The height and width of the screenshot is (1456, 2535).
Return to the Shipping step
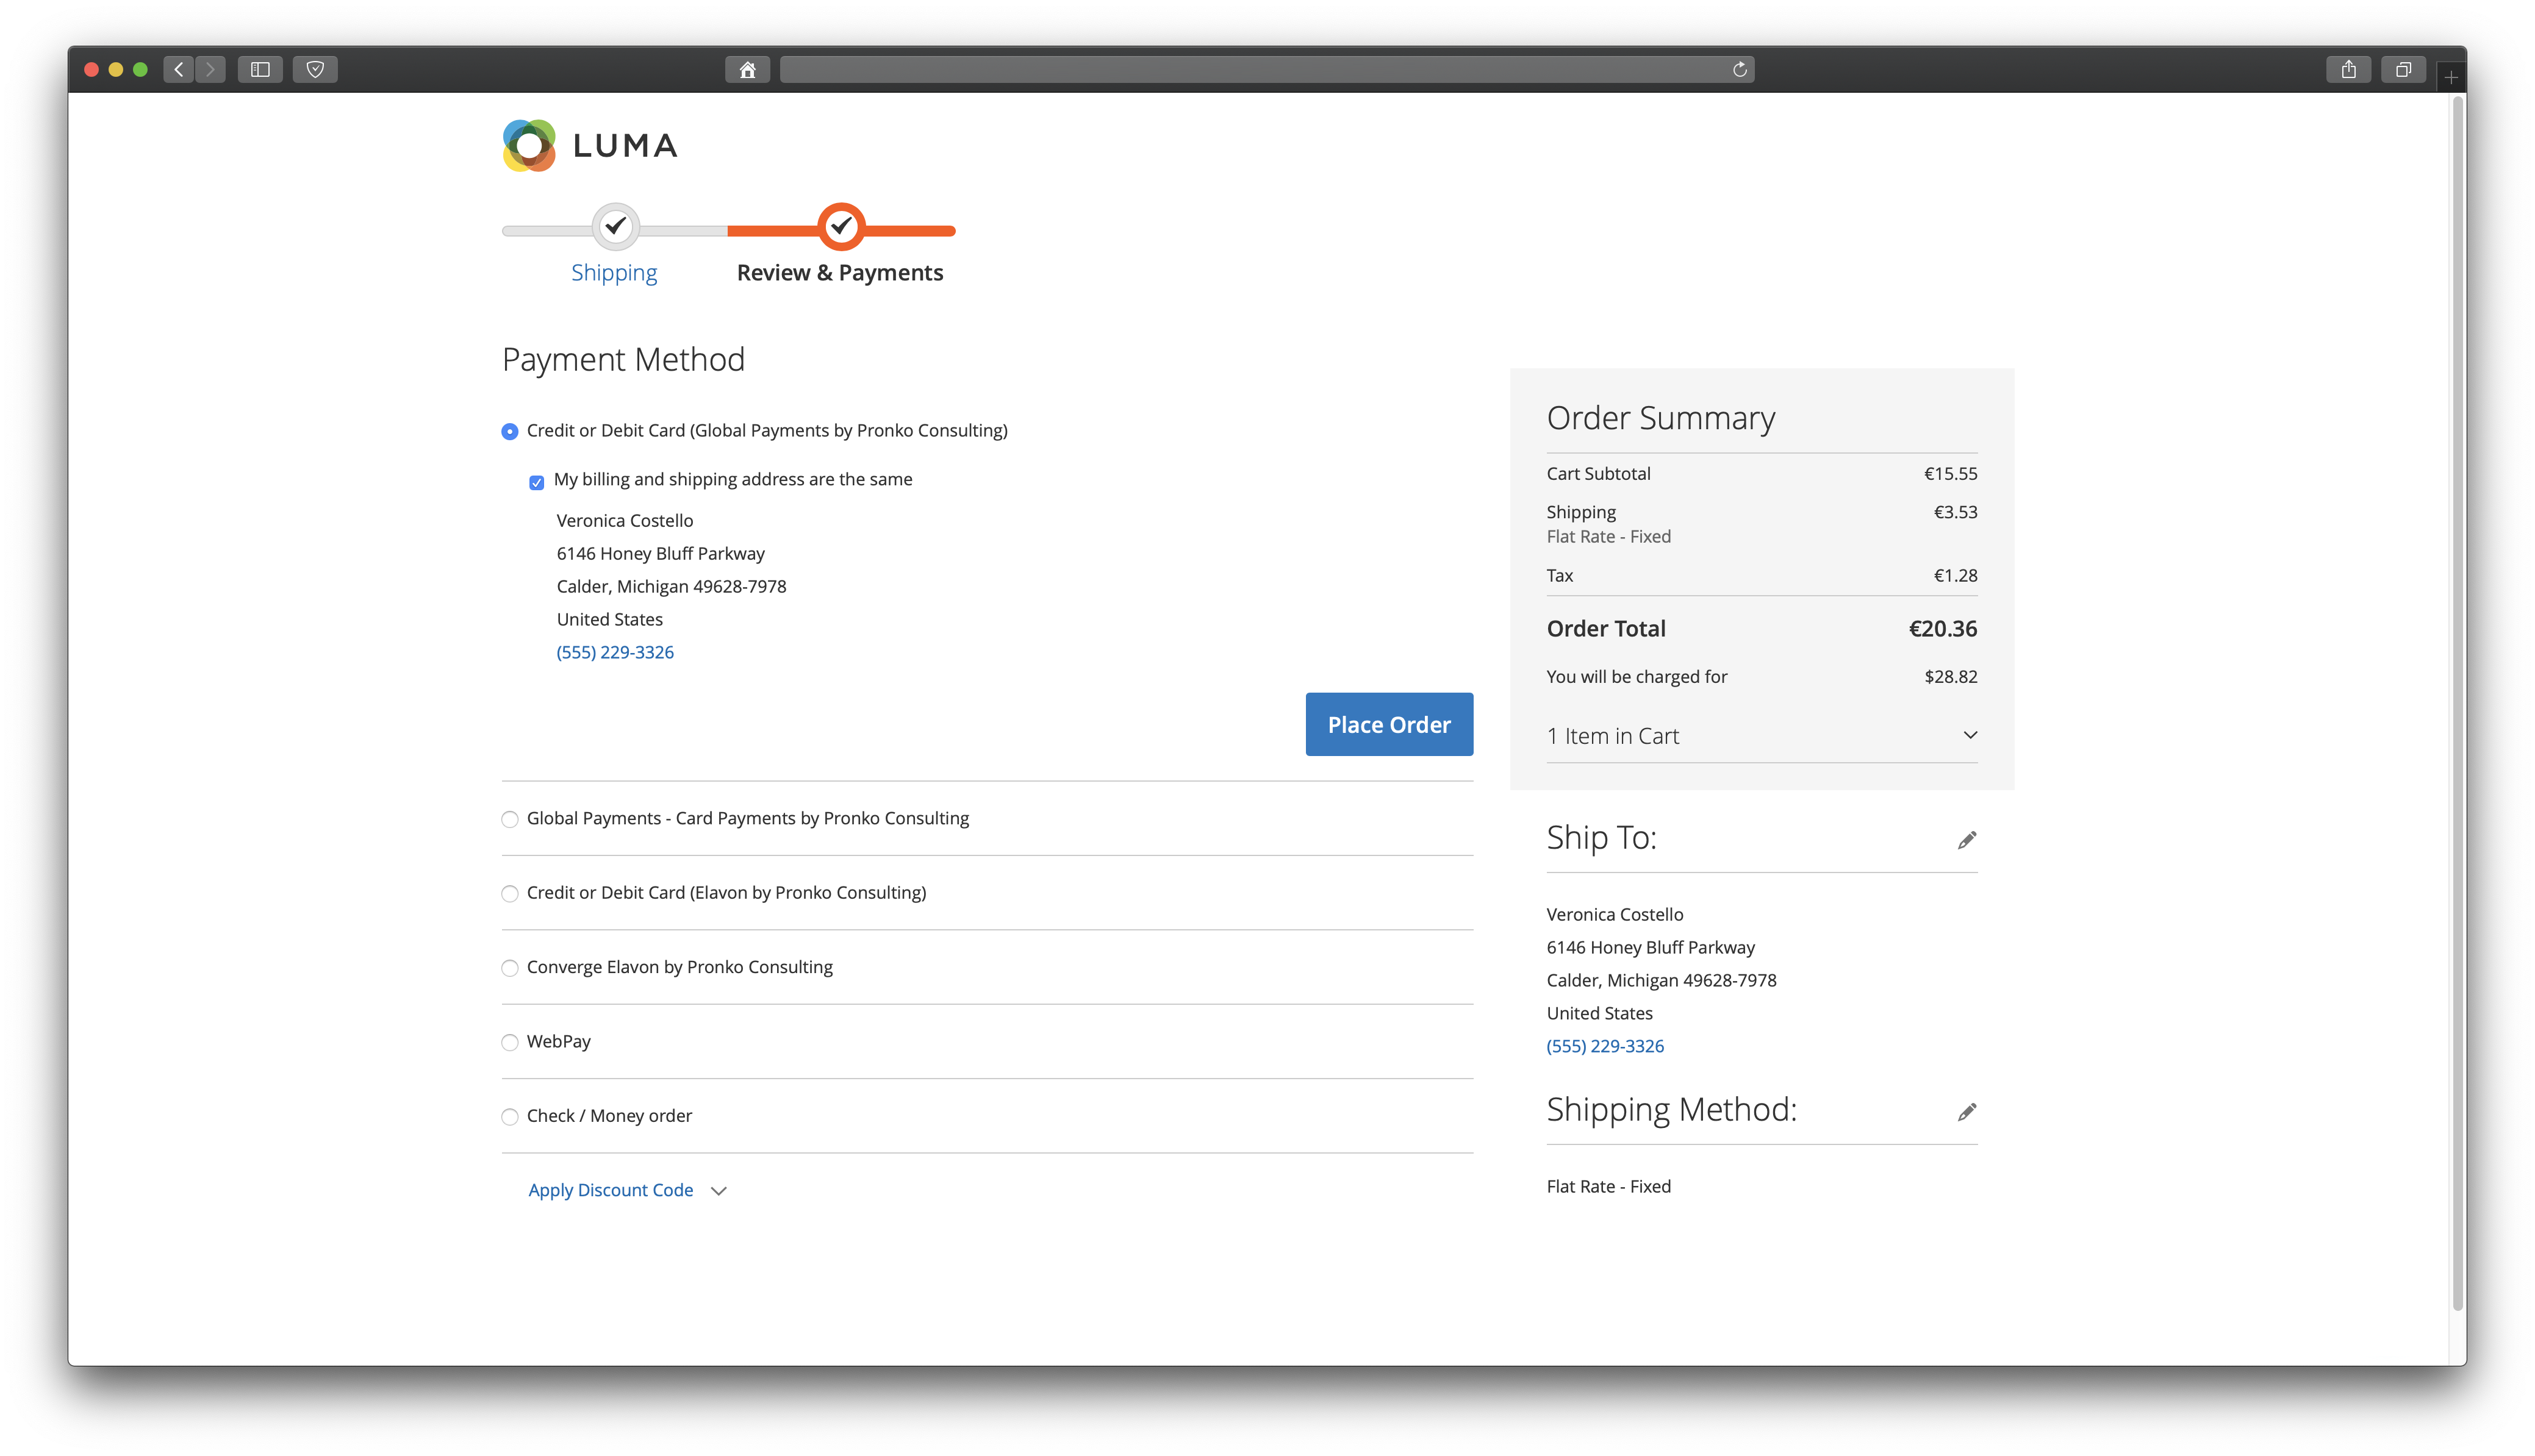[614, 272]
